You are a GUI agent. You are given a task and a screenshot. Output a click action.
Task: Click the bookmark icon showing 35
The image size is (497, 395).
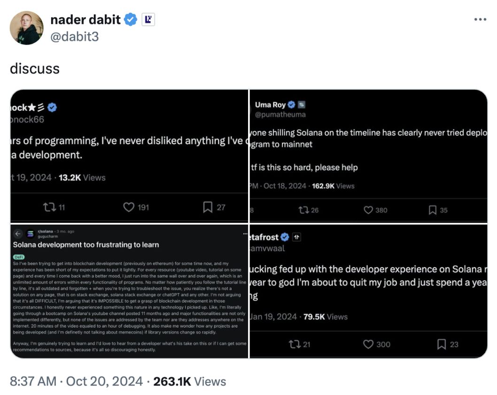(x=433, y=210)
